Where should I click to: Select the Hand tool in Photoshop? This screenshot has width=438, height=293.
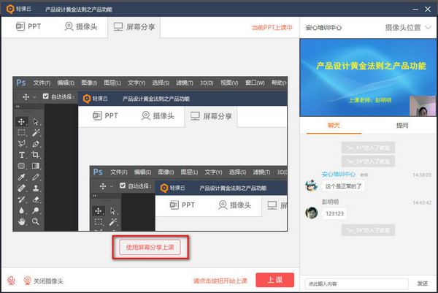coord(21,221)
